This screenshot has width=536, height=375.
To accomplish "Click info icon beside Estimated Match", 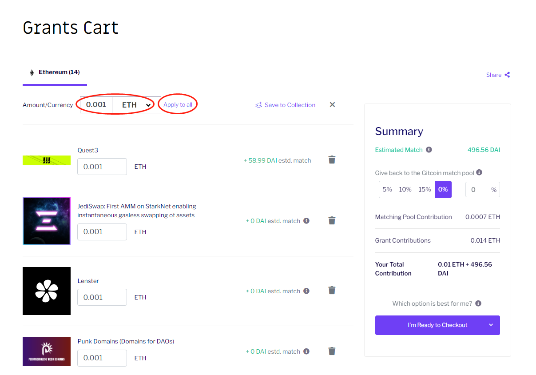I will (429, 150).
